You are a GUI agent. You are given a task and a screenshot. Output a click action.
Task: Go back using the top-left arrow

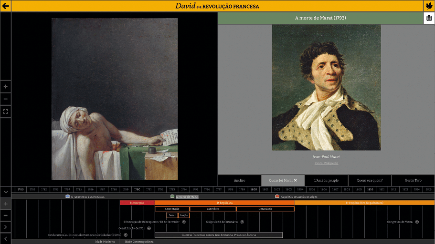[x=6, y=6]
